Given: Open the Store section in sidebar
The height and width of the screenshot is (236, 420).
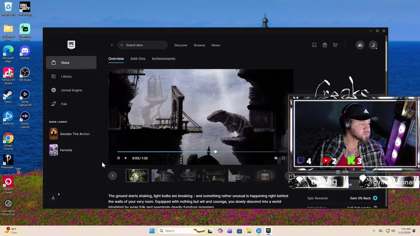Looking at the screenshot, I should 71,63.
